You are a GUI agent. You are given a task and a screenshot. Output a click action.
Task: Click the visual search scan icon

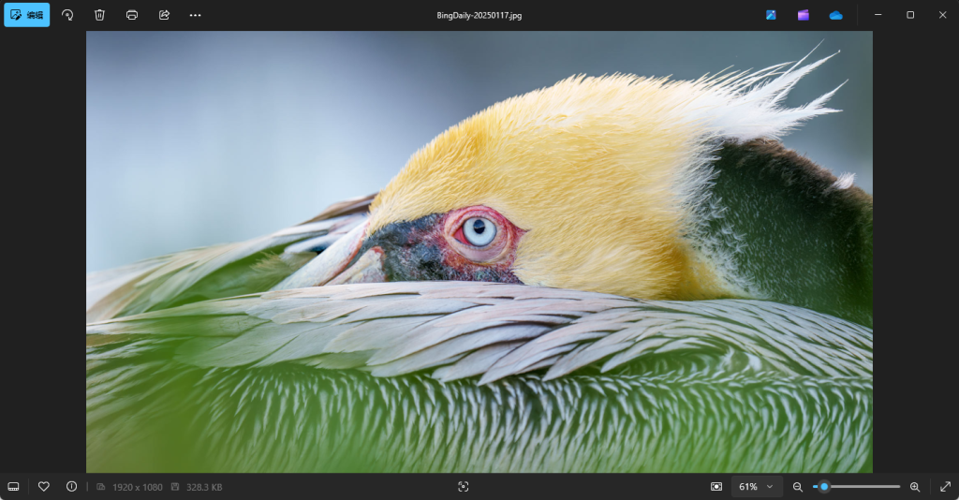[463, 487]
